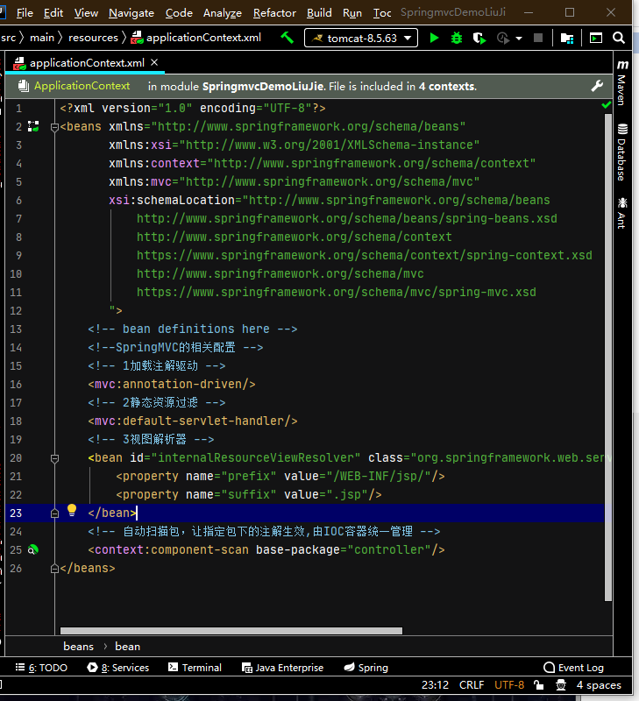Viewport: 639px width, 701px height.
Task: Open the Event Log
Action: 574,668
